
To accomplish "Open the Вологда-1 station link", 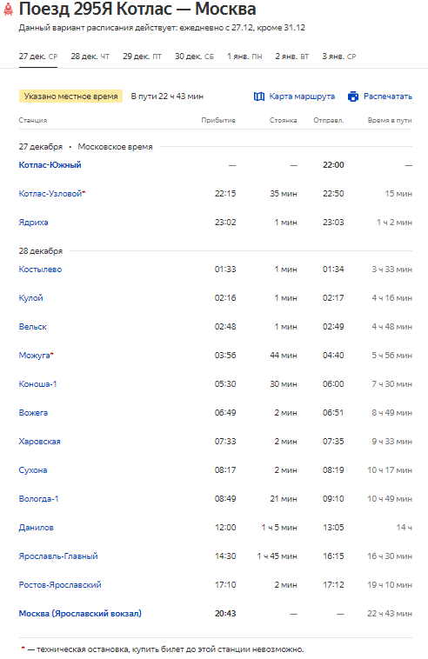I will coord(38,499).
